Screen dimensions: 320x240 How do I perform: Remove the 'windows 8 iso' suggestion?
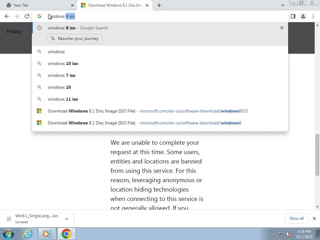(282, 28)
